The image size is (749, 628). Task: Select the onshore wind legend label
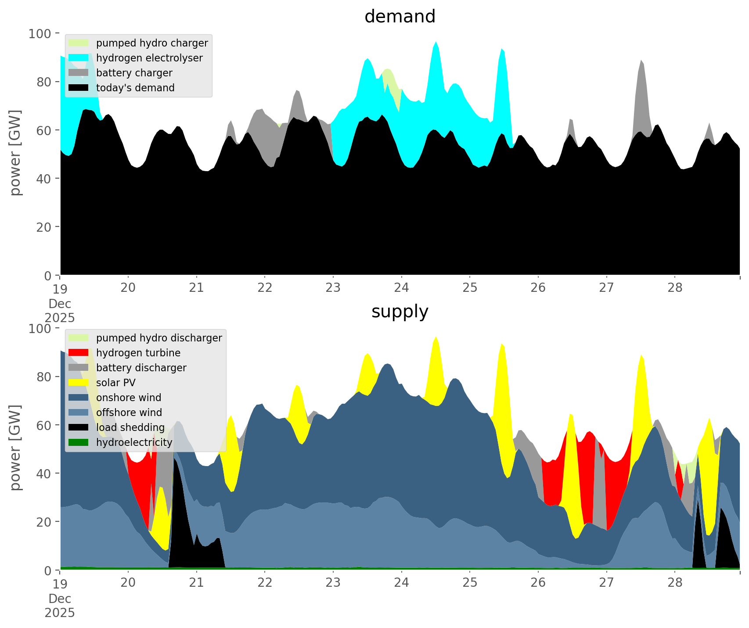(x=129, y=398)
